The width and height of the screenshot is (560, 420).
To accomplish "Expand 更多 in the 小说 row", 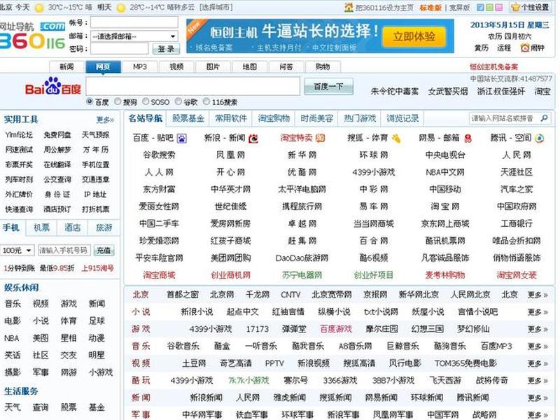I will 538,312.
